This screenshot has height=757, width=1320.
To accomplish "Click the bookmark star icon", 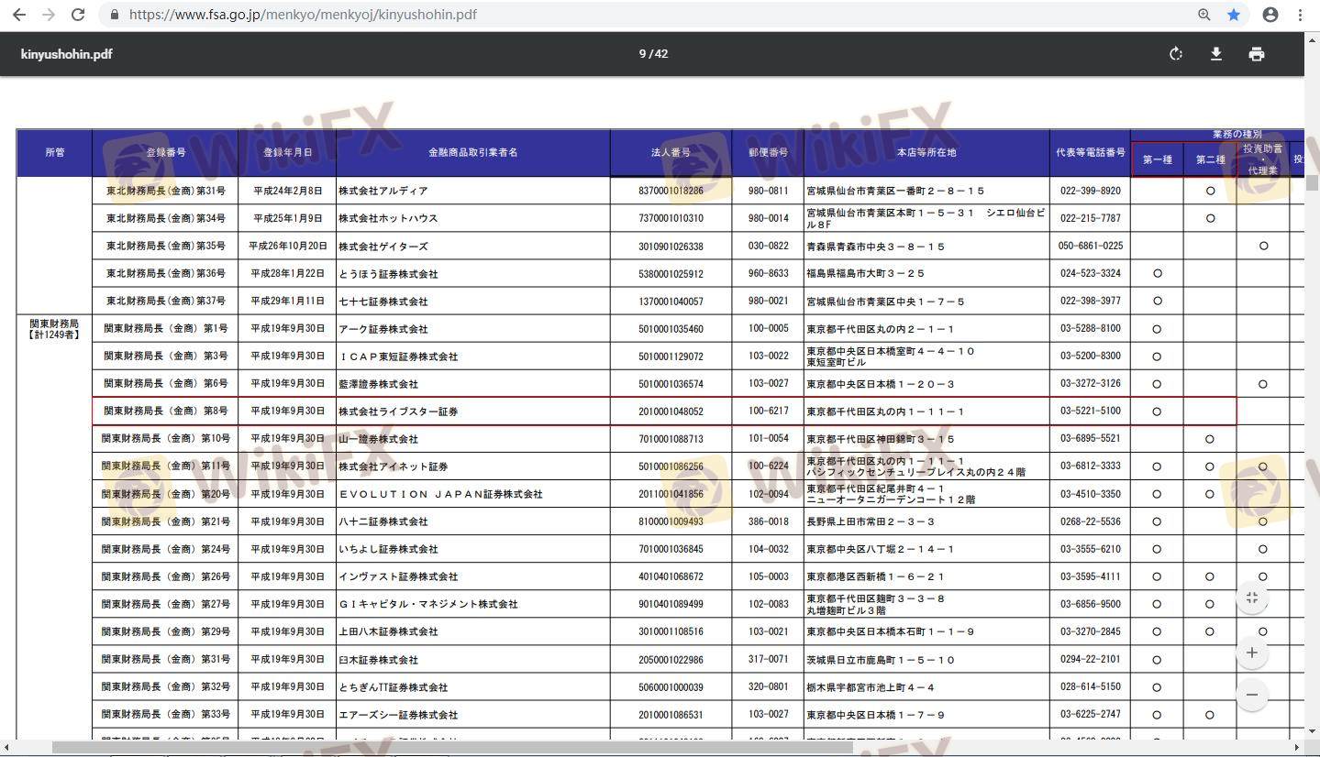I will click(x=1234, y=15).
